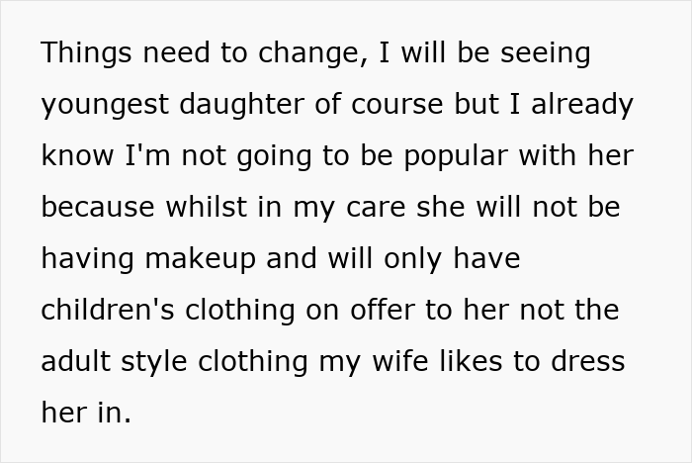
Task: Click the word "seeing"
Action: click(x=546, y=52)
